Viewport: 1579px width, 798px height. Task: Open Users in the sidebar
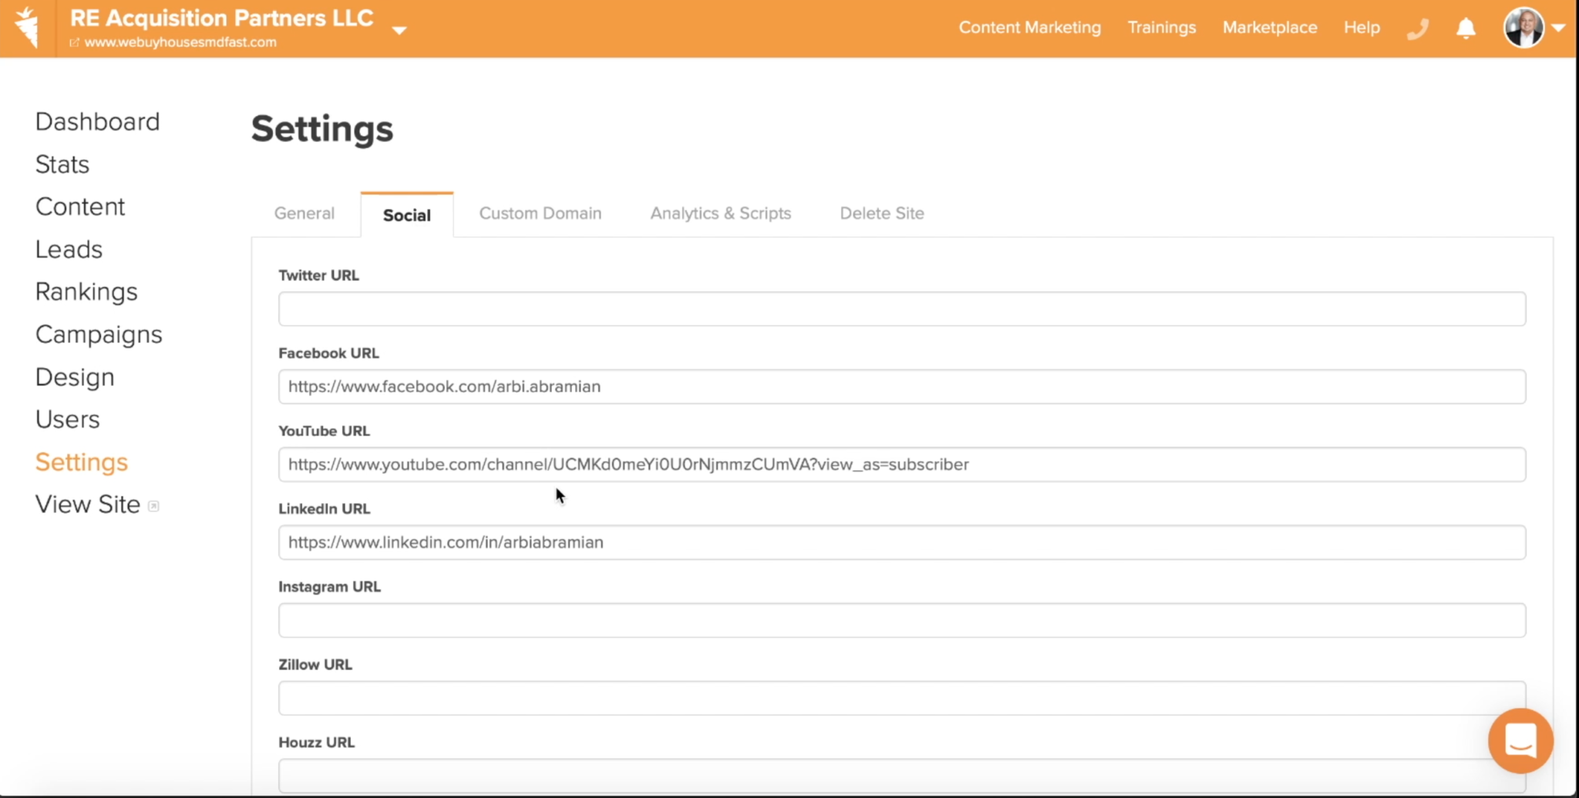click(x=67, y=419)
